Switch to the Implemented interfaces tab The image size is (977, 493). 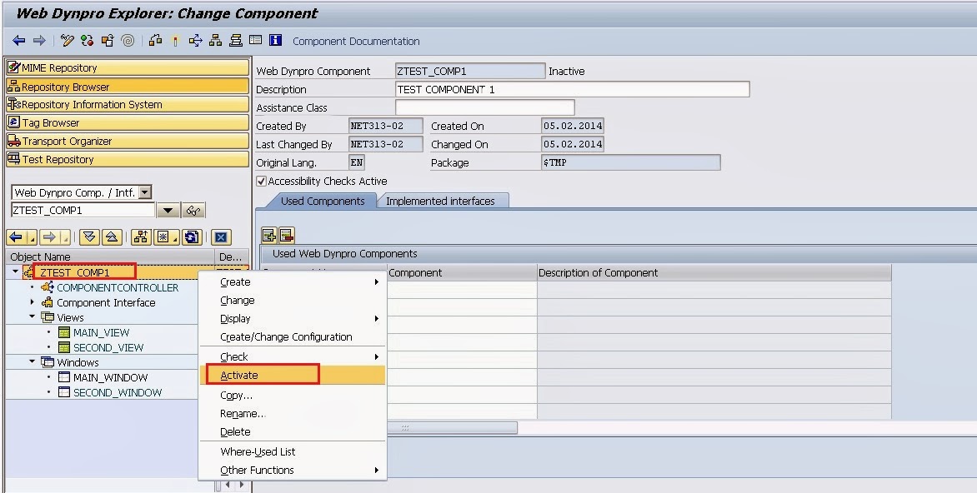coord(440,201)
